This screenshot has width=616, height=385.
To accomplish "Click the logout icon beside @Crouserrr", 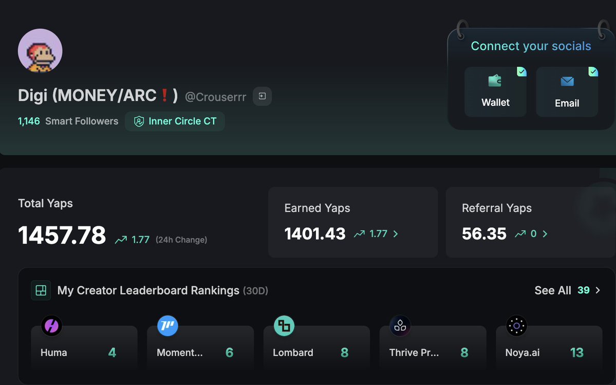I will click(x=262, y=96).
